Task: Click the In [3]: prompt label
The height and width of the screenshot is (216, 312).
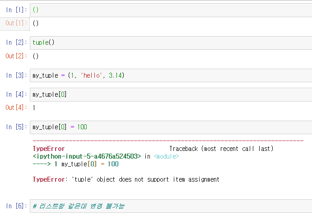Action: 16,75
